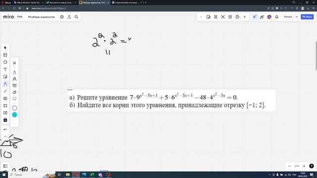Screen dimensions: 317x178
Task: Click the free plan badge
Action: click(20, 17)
